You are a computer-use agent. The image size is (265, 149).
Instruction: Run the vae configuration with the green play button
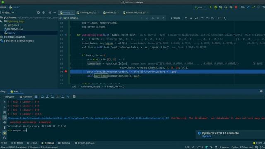click(211, 7)
